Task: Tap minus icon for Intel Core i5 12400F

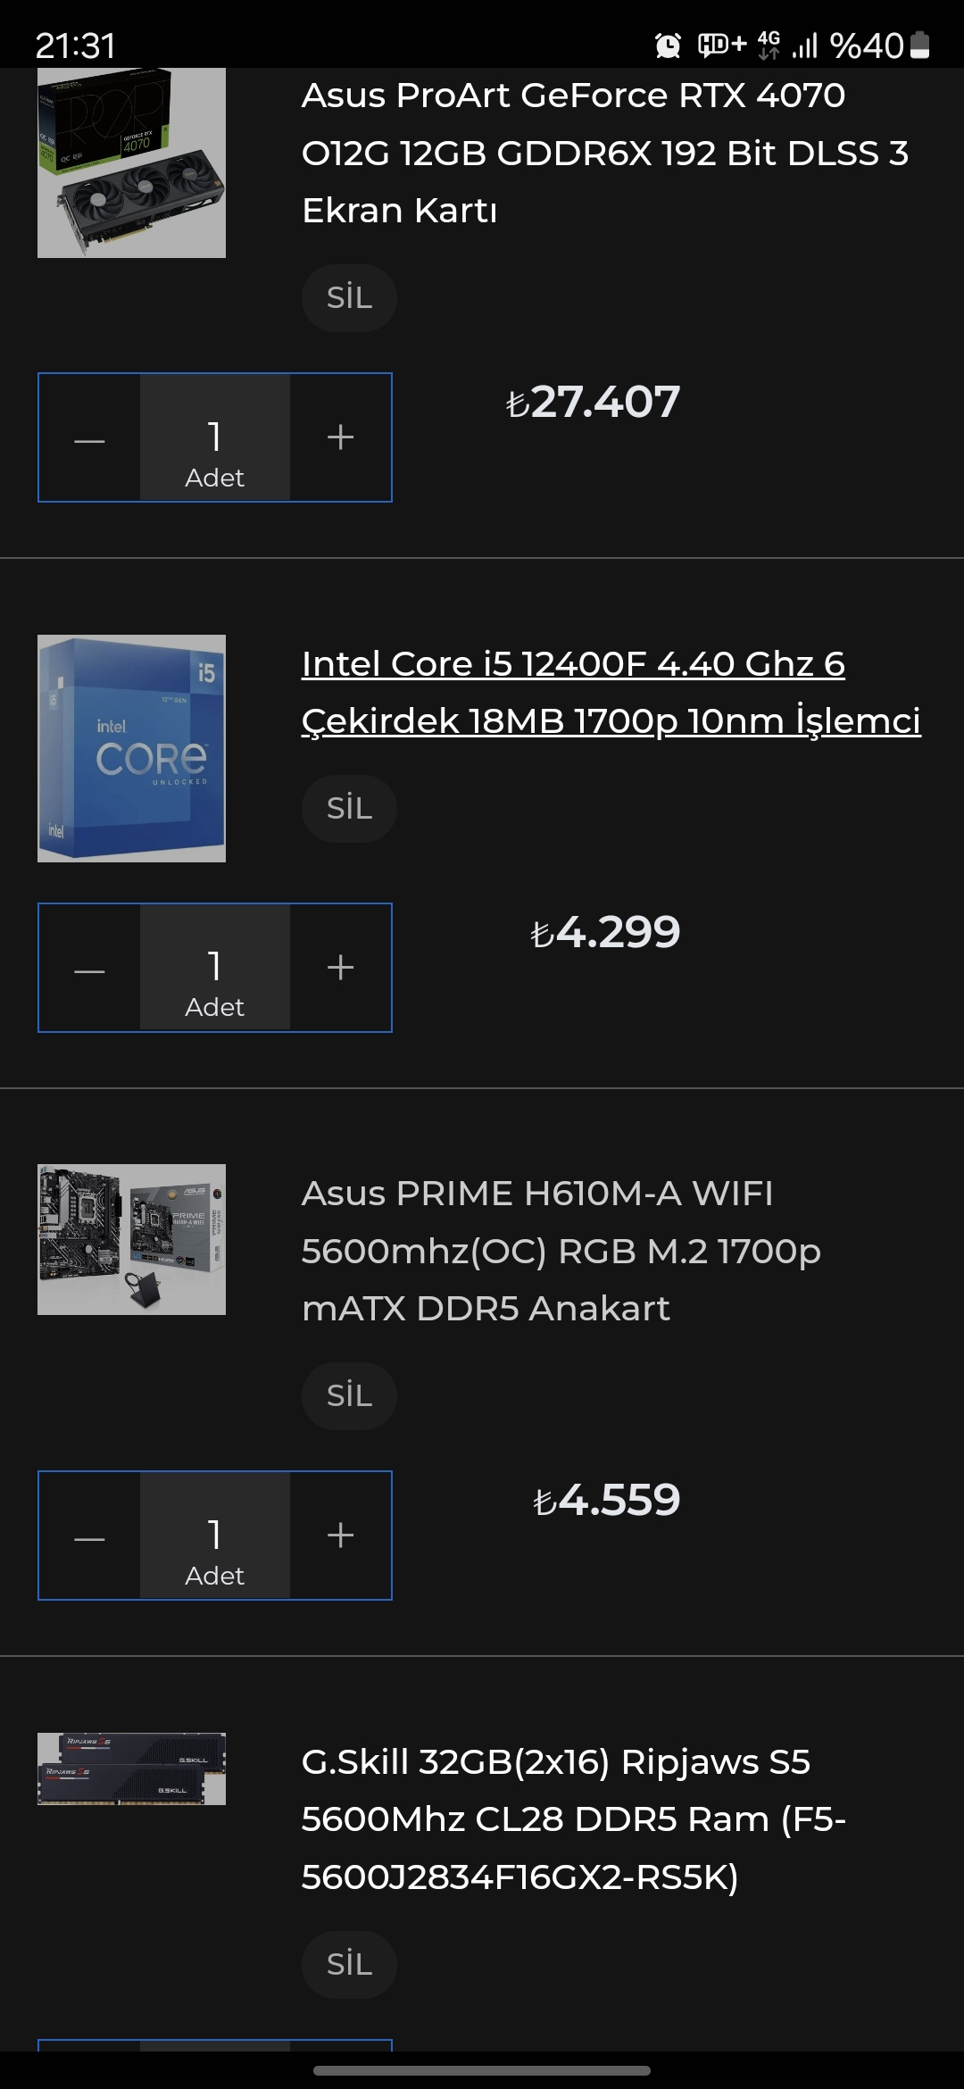Action: pyautogui.click(x=89, y=968)
